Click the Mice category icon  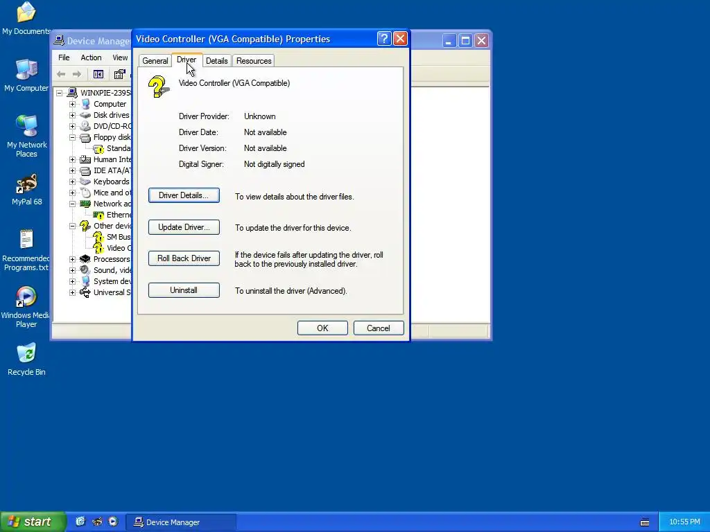coord(85,193)
